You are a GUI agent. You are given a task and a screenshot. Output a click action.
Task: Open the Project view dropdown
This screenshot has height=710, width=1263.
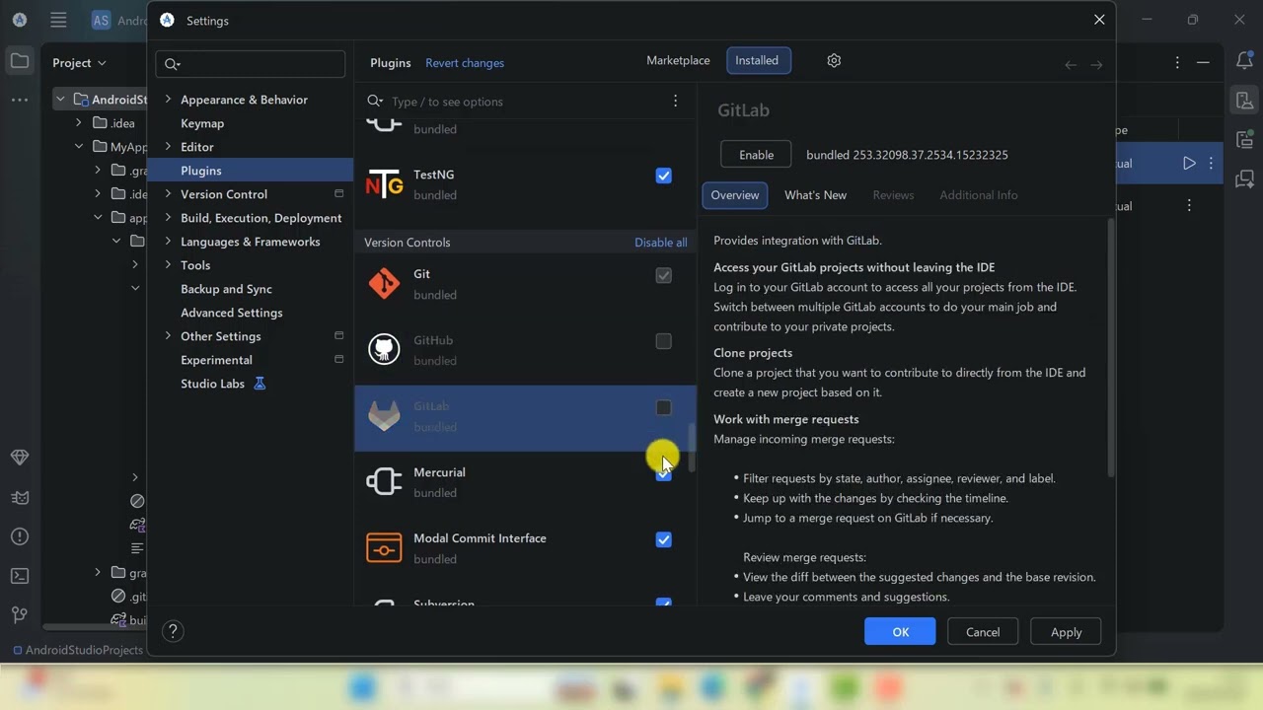click(80, 62)
